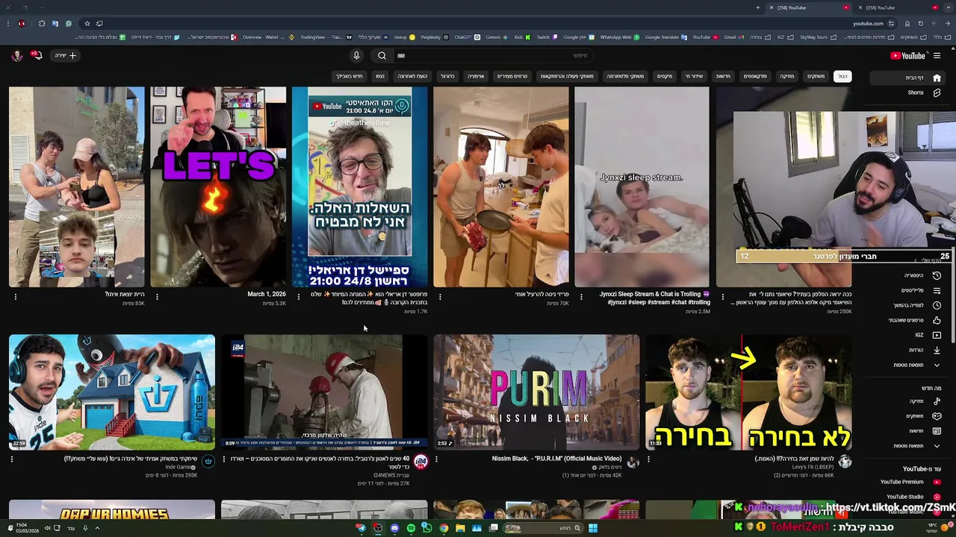956x537 pixels.
Task: Open the i24 news video thumbnail
Action: (x=324, y=392)
